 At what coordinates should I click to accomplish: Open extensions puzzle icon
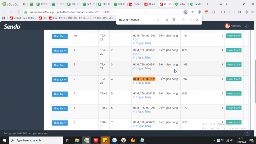(x=213, y=12)
